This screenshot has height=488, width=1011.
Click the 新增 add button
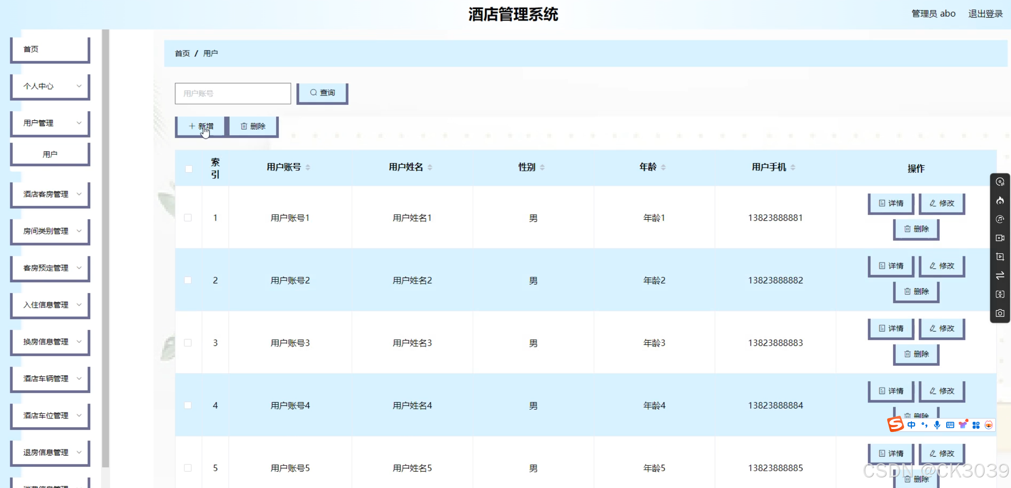[x=201, y=126]
